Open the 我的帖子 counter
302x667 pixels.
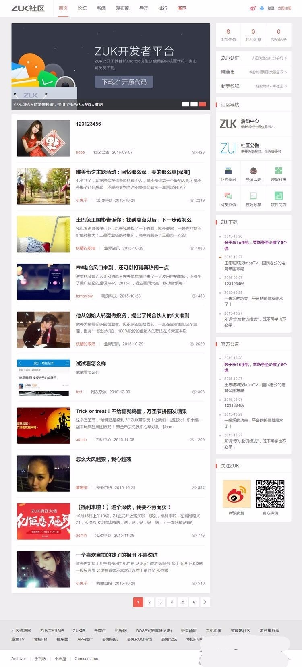[279, 35]
